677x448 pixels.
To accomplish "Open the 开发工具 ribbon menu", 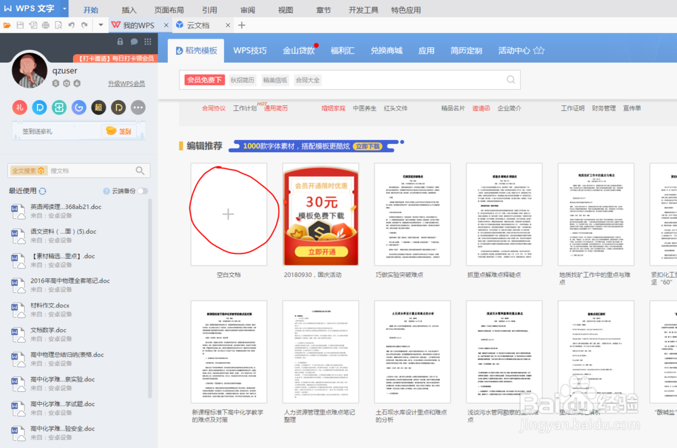I will point(364,10).
